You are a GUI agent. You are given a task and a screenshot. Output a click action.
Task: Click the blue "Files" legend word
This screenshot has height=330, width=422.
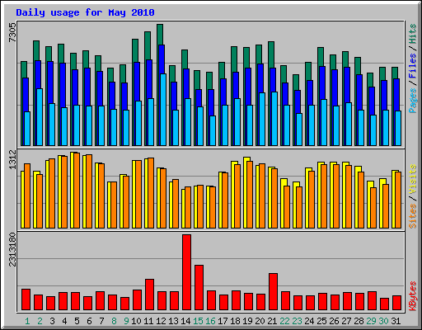click(412, 65)
